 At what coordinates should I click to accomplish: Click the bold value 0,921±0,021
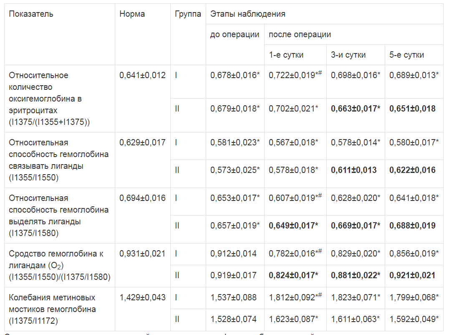click(x=412, y=275)
